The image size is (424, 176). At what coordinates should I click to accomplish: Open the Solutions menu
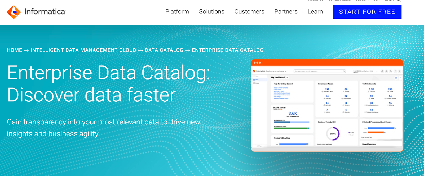pyautogui.click(x=211, y=12)
